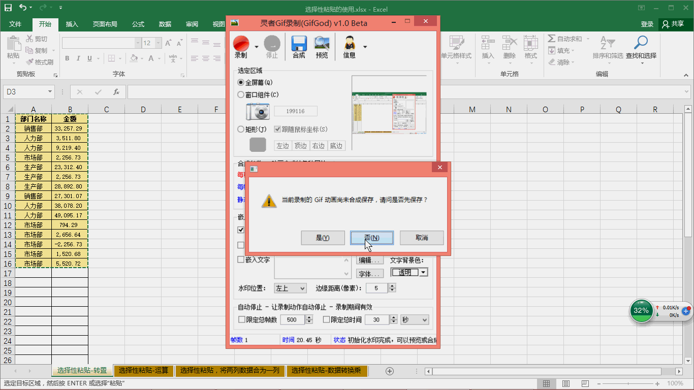The image size is (694, 390).
Task: Click the page layout view icon in status bar
Action: (x=565, y=384)
